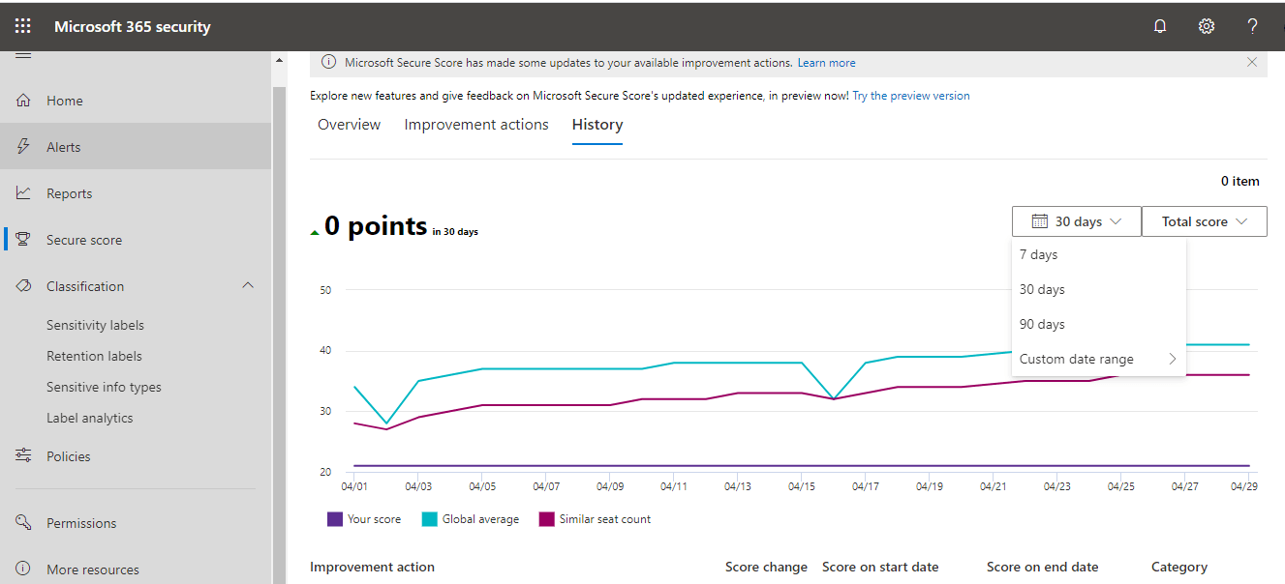Open Sensitivity labels
Image resolution: width=1285 pixels, height=584 pixels.
point(95,326)
